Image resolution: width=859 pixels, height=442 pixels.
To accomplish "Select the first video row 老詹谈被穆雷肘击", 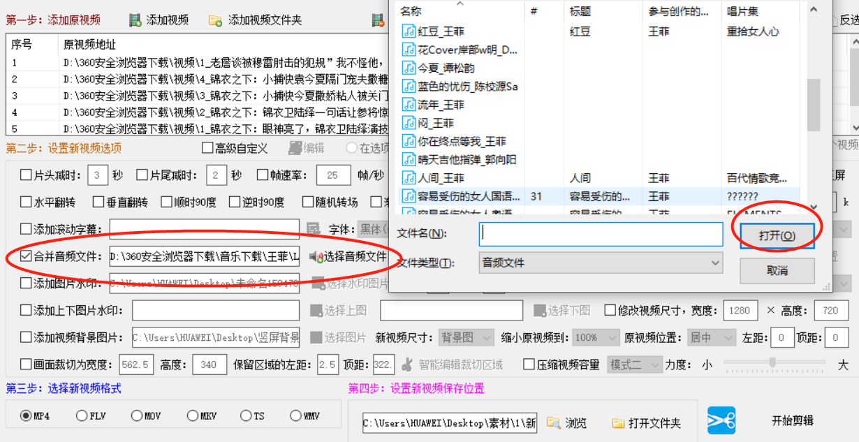I will [196, 62].
